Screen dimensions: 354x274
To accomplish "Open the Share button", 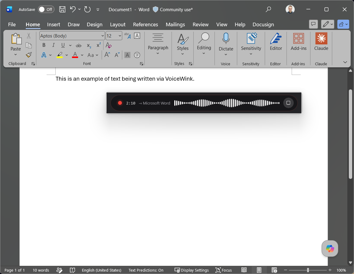I will [343, 24].
